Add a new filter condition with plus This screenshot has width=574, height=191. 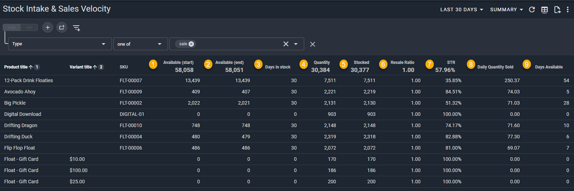[x=48, y=27]
